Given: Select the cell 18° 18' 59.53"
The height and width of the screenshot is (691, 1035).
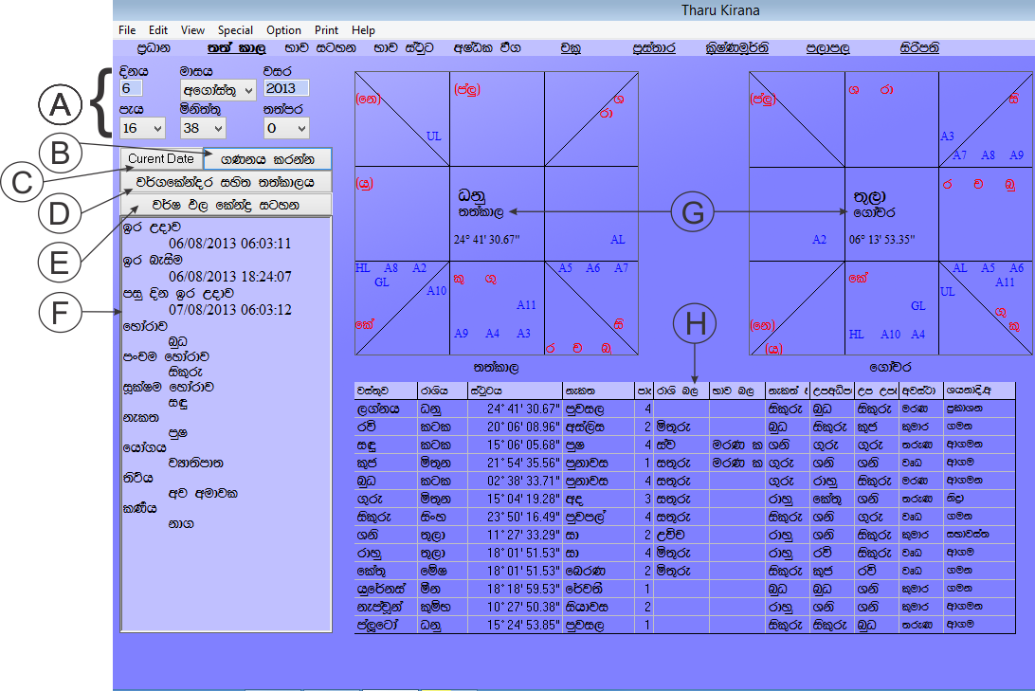Looking at the screenshot, I should [x=515, y=589].
